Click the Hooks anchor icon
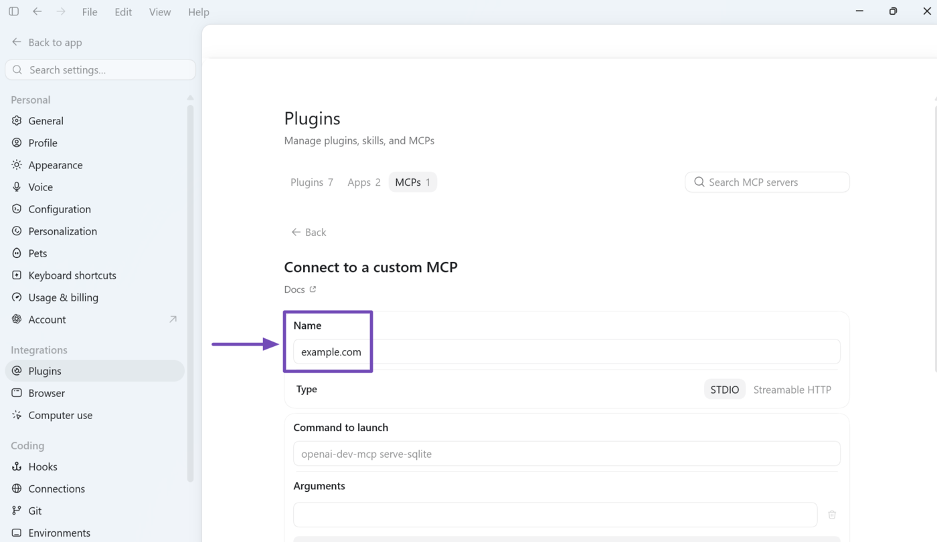This screenshot has height=542, width=937. [17, 466]
